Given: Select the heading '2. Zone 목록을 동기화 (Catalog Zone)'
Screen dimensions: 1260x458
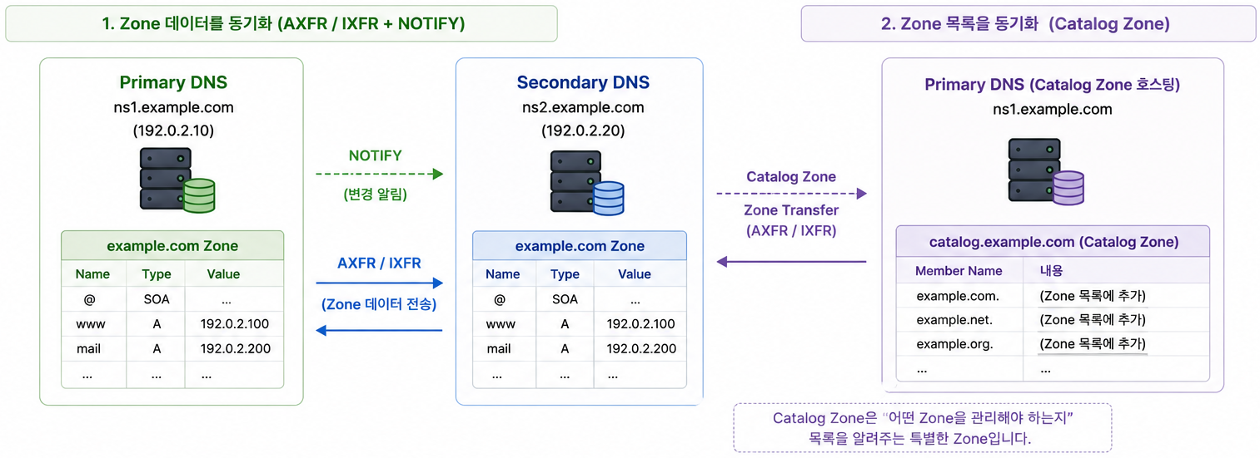Looking at the screenshot, I should tap(1025, 24).
